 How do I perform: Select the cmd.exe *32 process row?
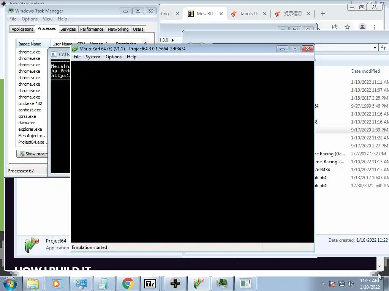tap(30, 103)
